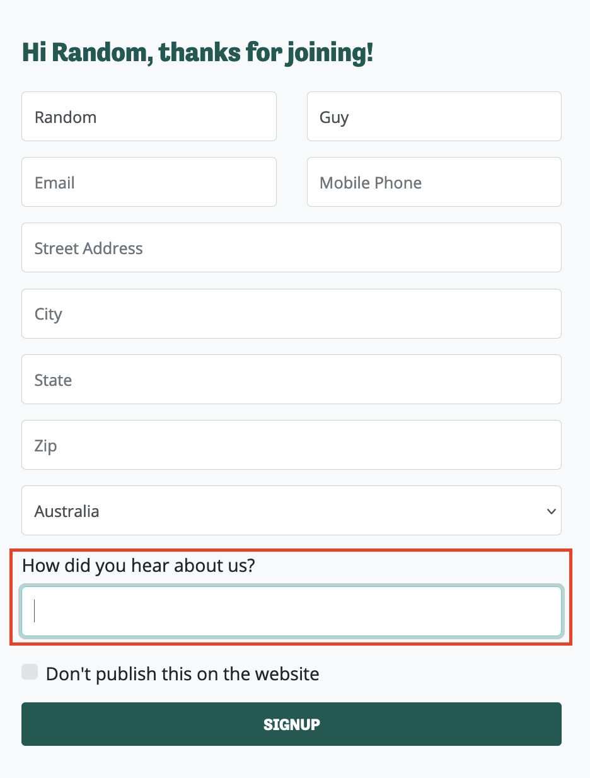Click the last name field showing Guy
The width and height of the screenshot is (590, 778).
(434, 117)
